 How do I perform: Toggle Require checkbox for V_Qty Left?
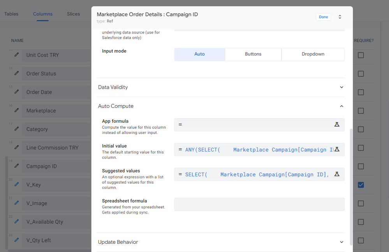coord(361,240)
